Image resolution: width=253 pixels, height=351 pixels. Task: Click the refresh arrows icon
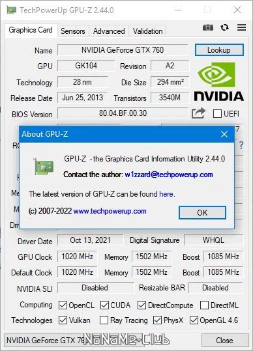(224, 27)
